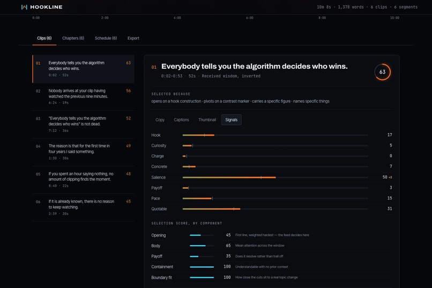
Task: Click the 2:00 timeline marker
Action: (105, 18)
